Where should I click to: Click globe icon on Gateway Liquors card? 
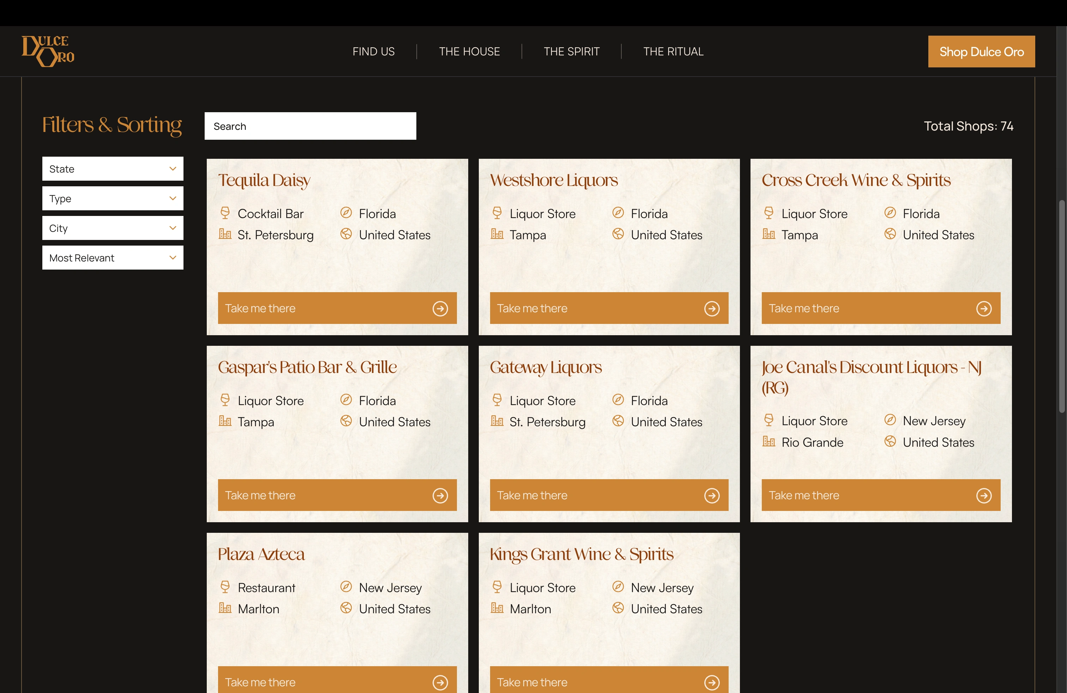tap(618, 421)
